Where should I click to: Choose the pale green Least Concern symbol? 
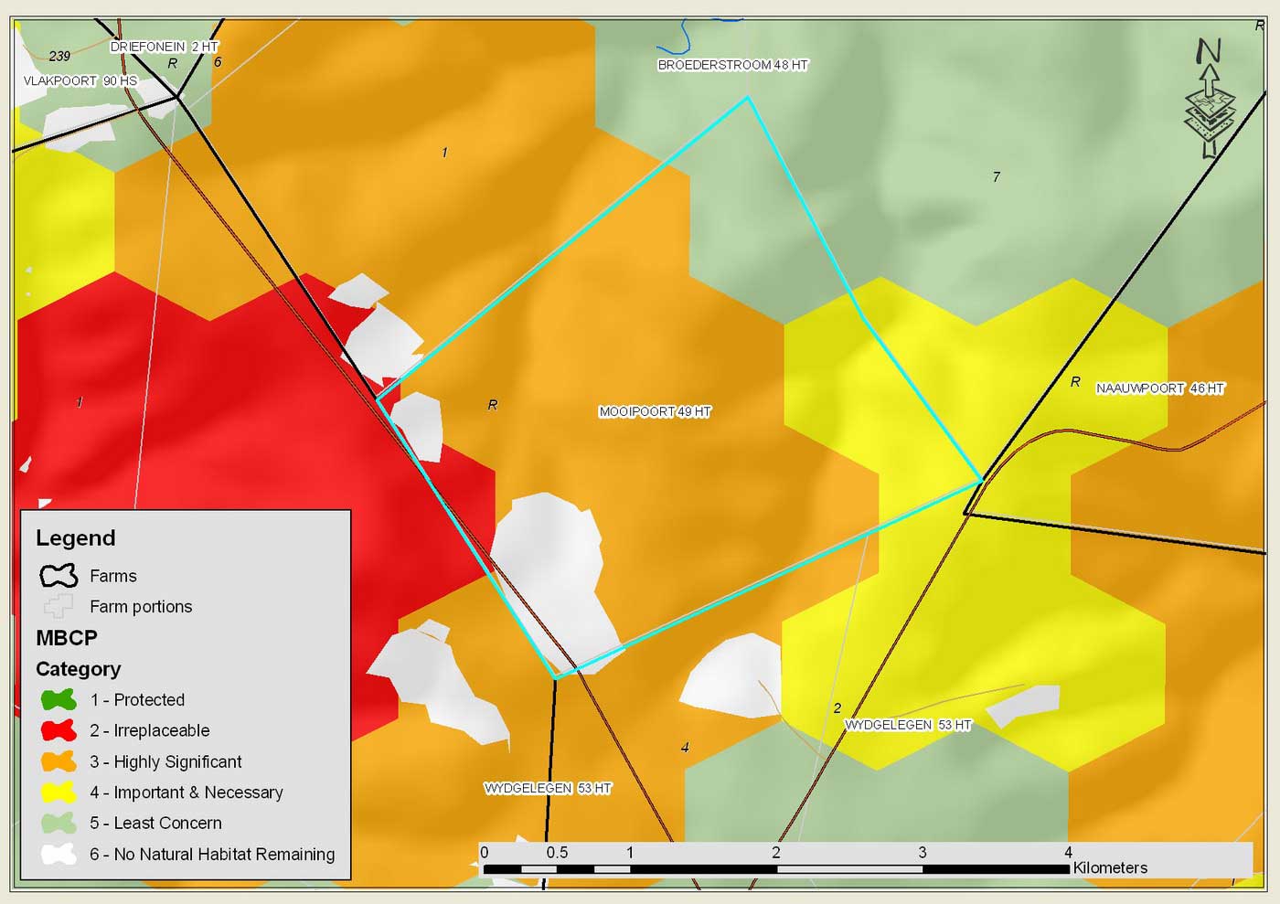pyautogui.click(x=59, y=823)
